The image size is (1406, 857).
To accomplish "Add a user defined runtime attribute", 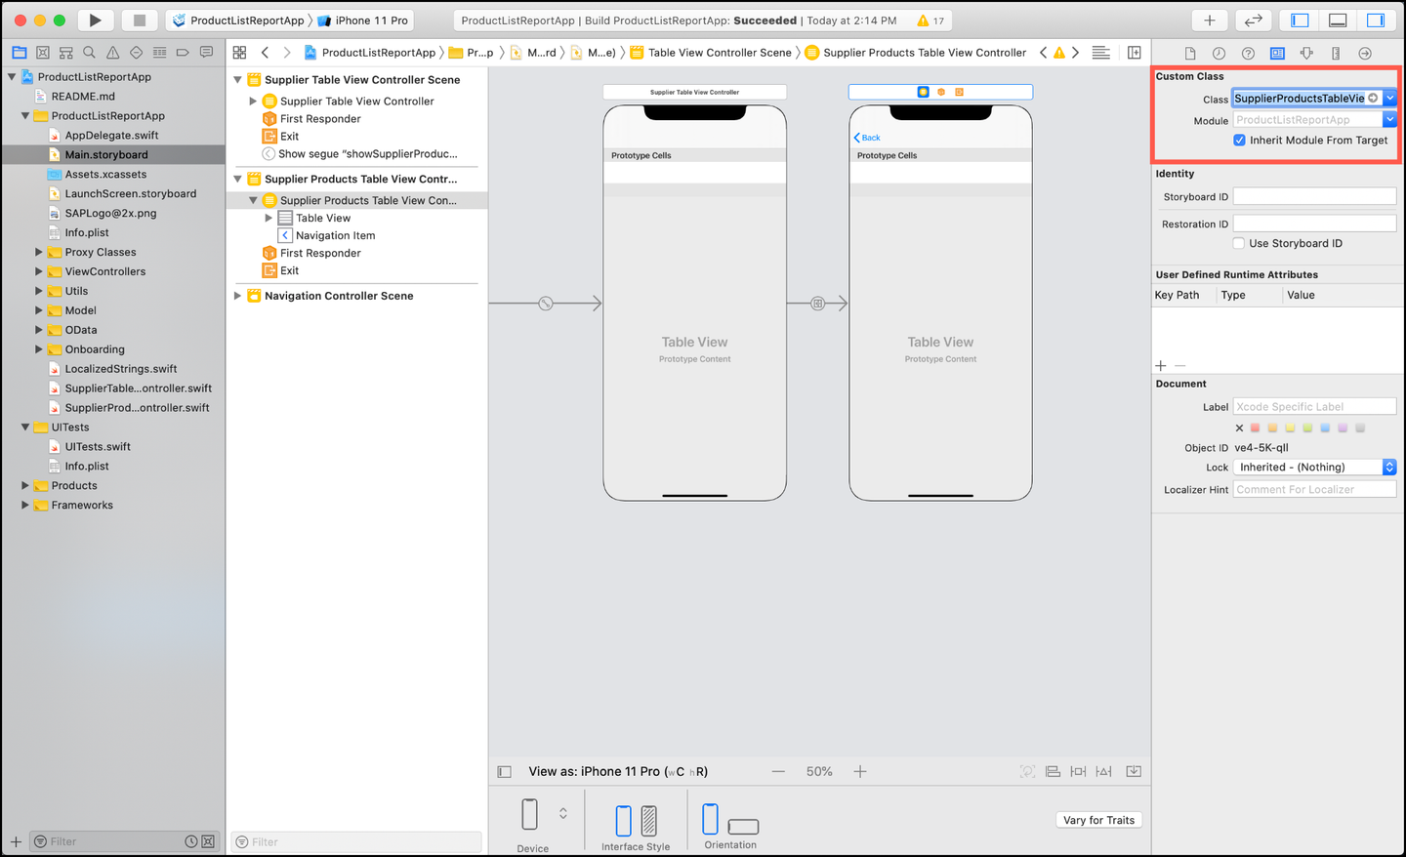I will click(x=1161, y=365).
